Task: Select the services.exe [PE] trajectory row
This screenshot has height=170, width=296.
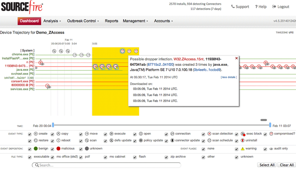Action: (22, 89)
